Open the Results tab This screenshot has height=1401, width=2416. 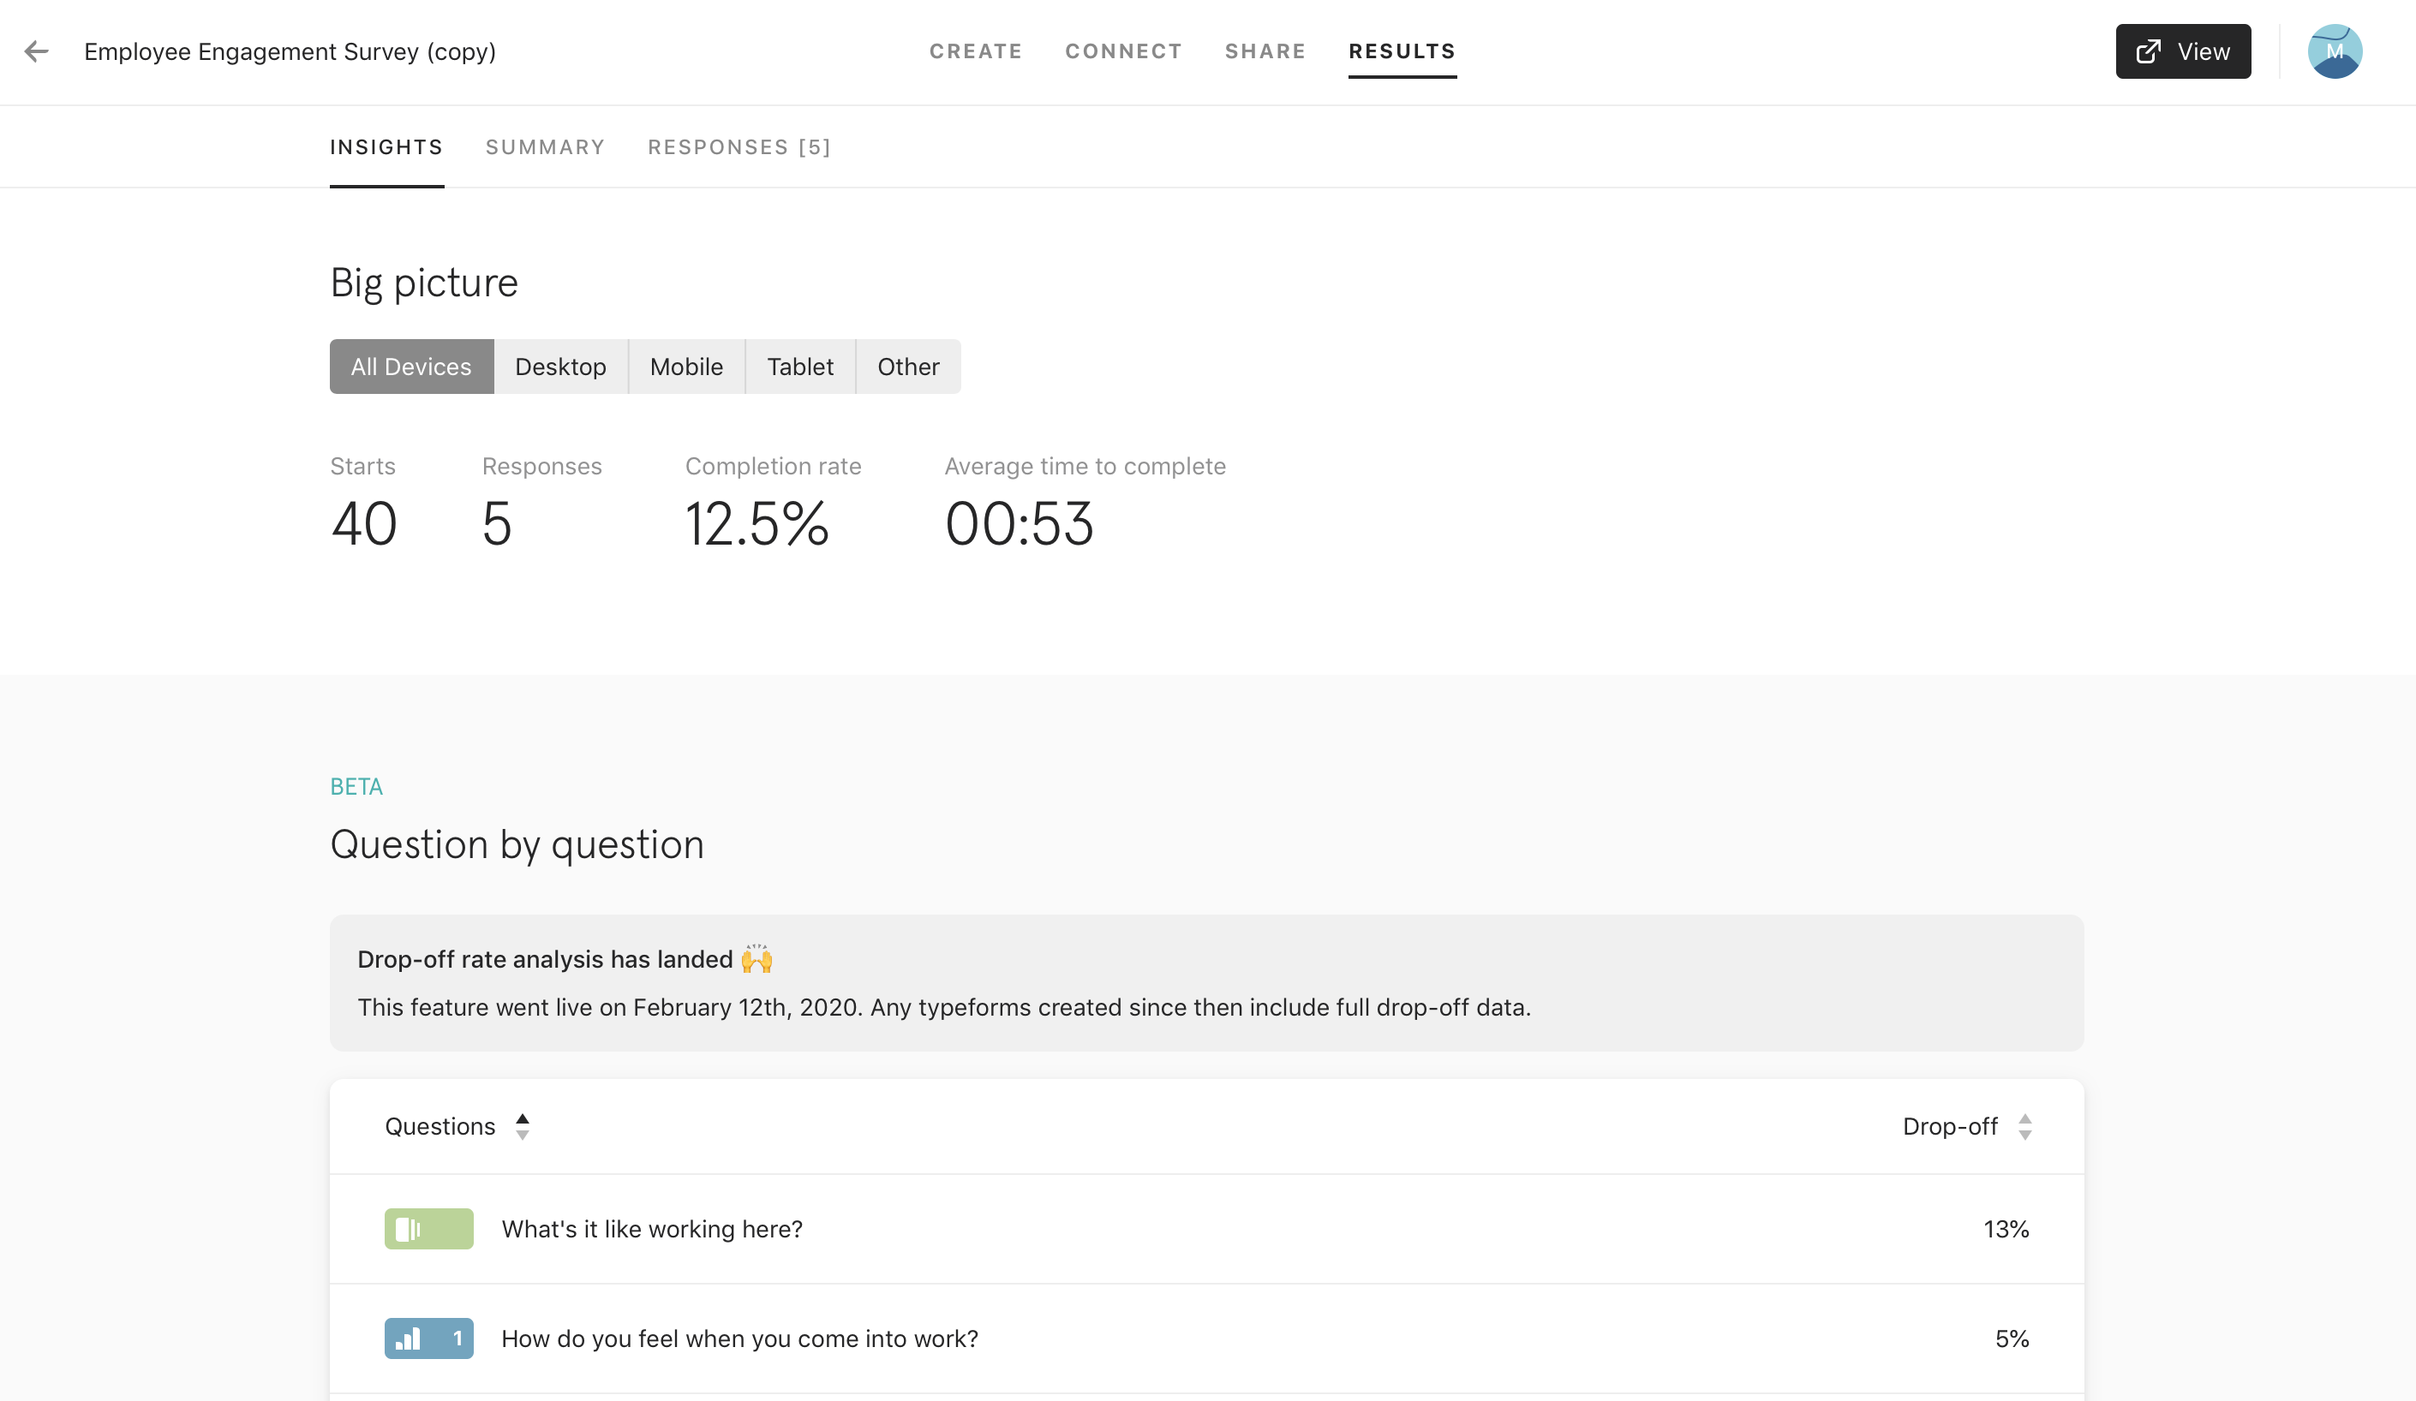(1402, 51)
